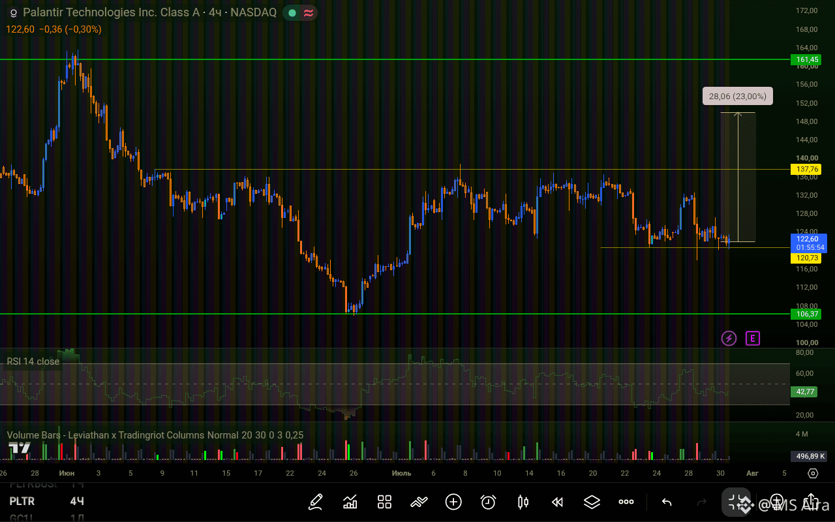835x522 pixels.
Task: Open the object tree layers icon
Action: pos(592,502)
